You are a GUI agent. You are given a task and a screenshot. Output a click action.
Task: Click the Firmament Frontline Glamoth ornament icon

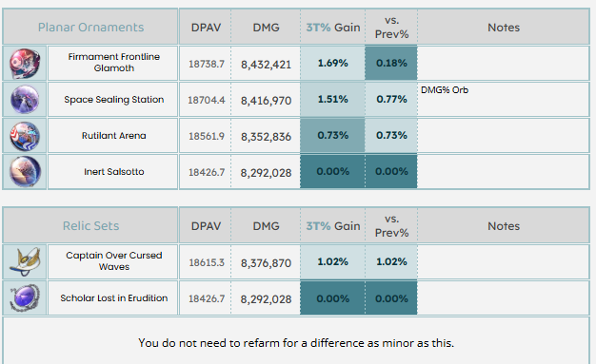tap(25, 64)
